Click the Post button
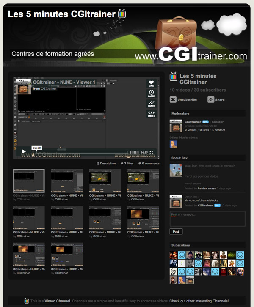Viewport: 254px width, 307px height. pos(176,231)
